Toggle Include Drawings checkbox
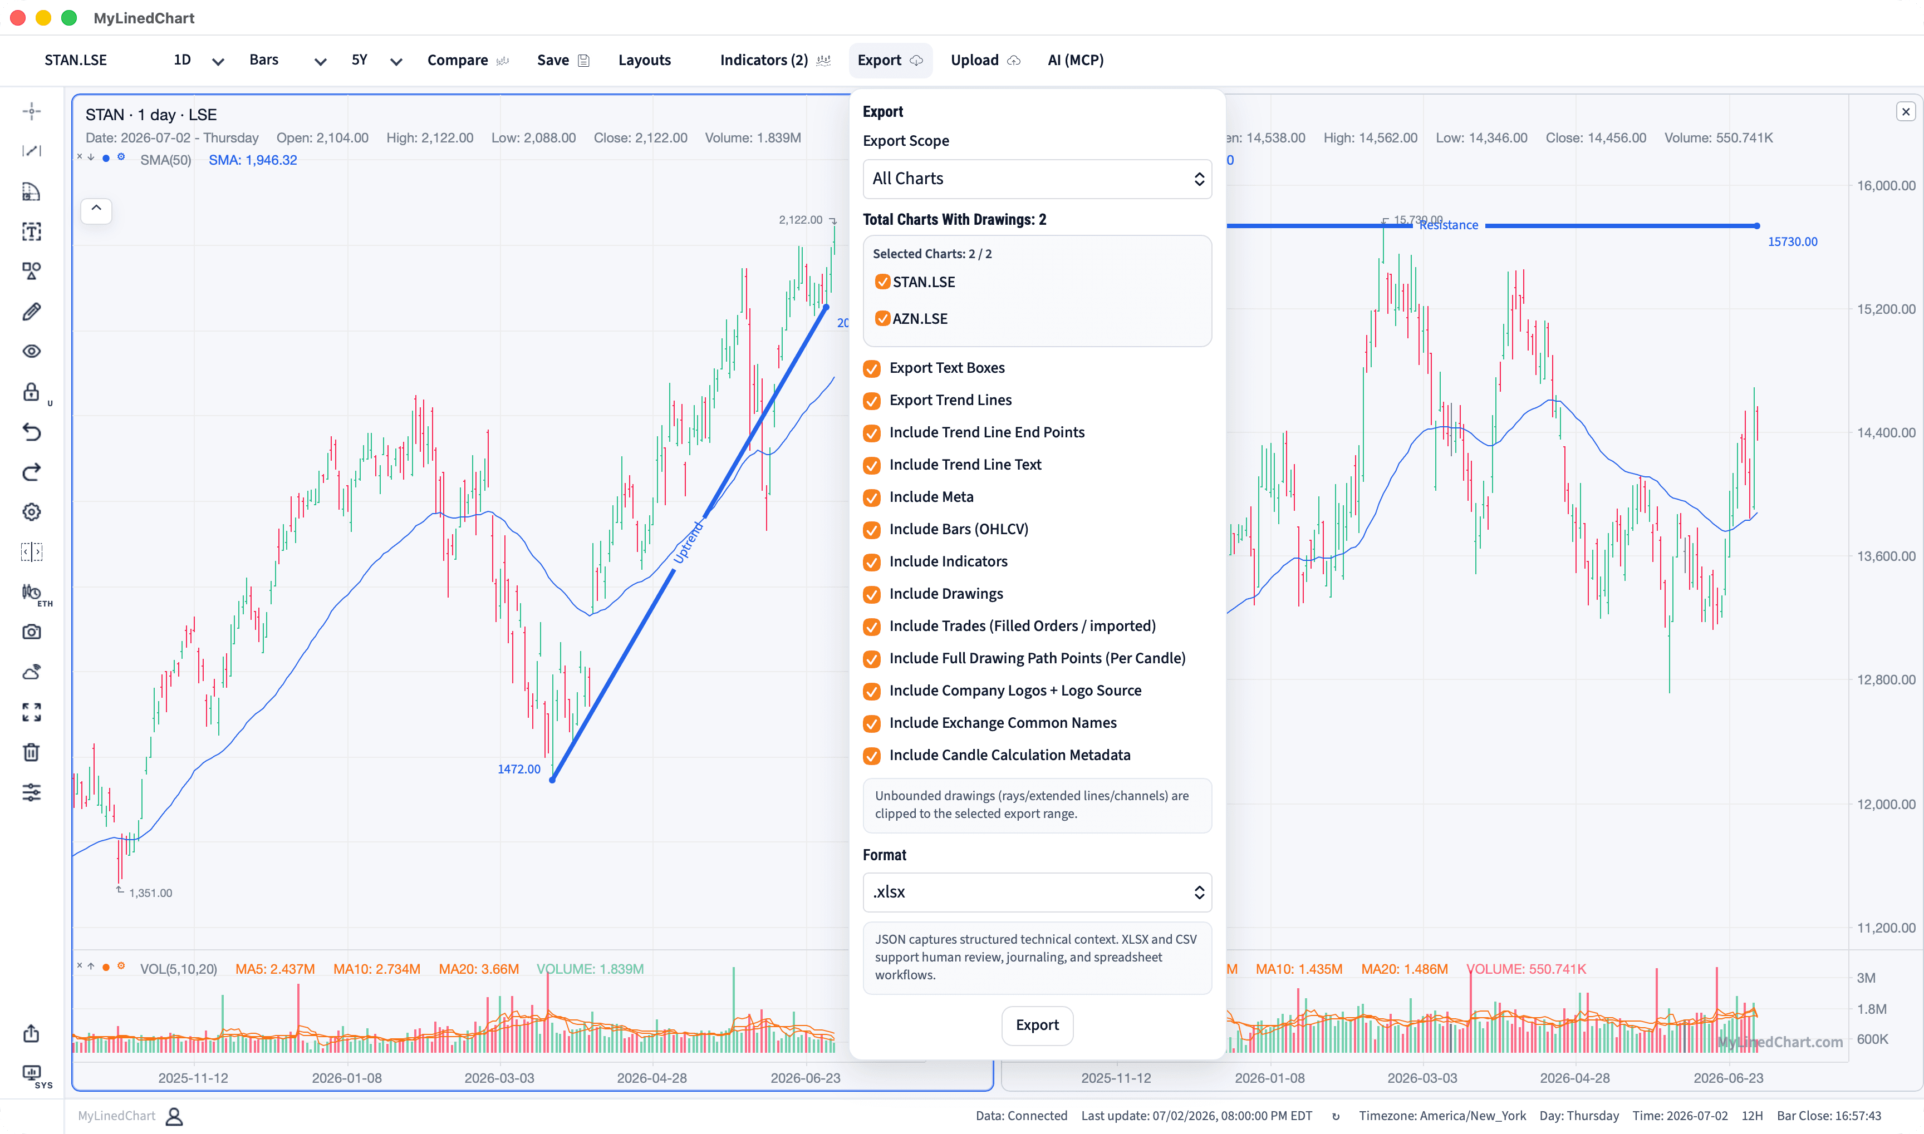This screenshot has width=1924, height=1134. [871, 594]
